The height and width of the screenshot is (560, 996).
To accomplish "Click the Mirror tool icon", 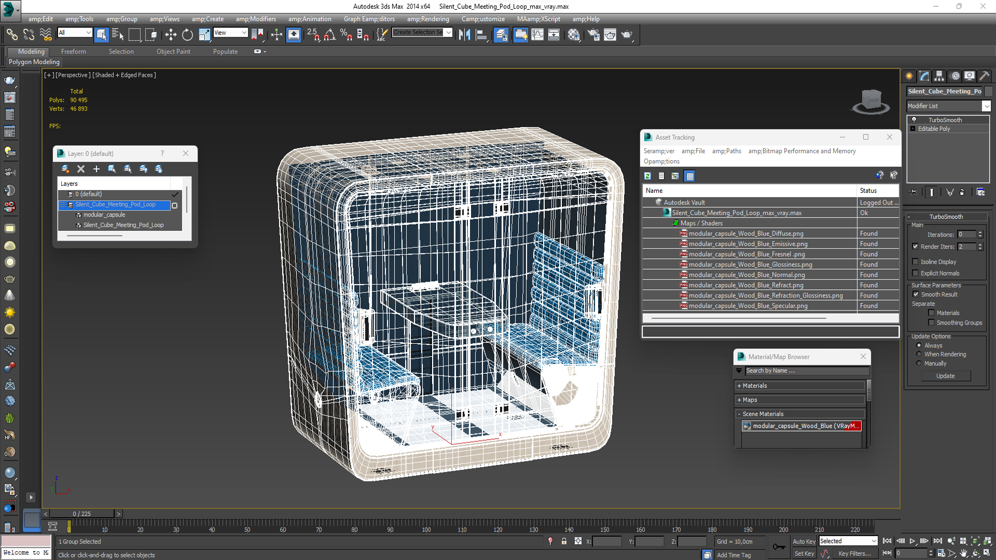I will 464,35.
